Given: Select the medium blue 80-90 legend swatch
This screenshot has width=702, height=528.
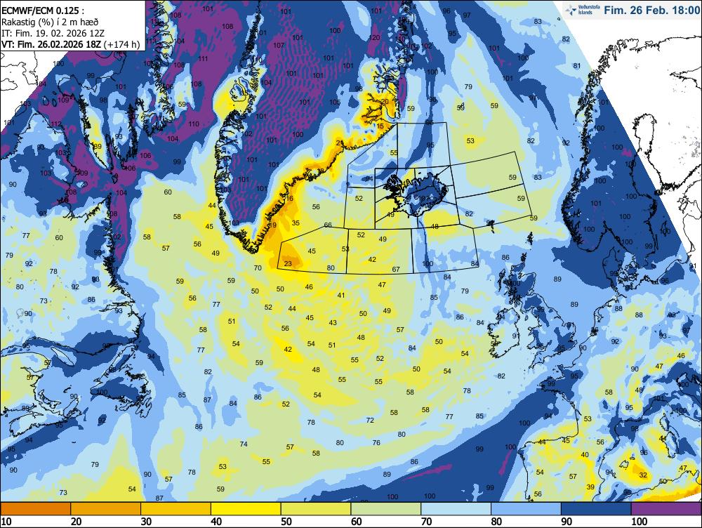Looking at the screenshot, I should point(526,509).
